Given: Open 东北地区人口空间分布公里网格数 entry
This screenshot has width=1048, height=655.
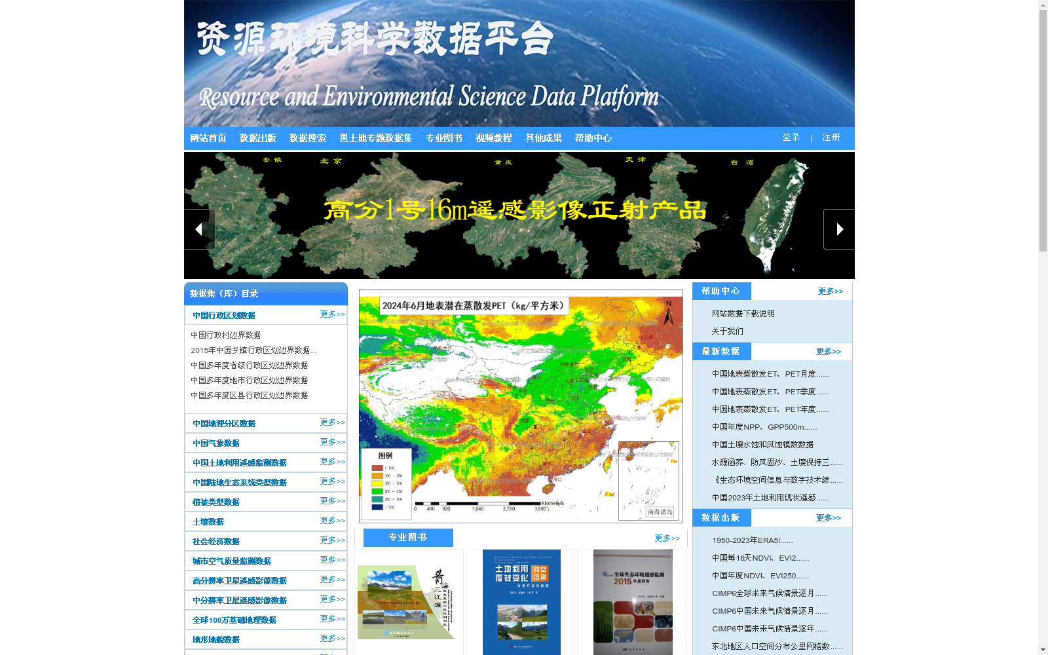Looking at the screenshot, I should (777, 646).
